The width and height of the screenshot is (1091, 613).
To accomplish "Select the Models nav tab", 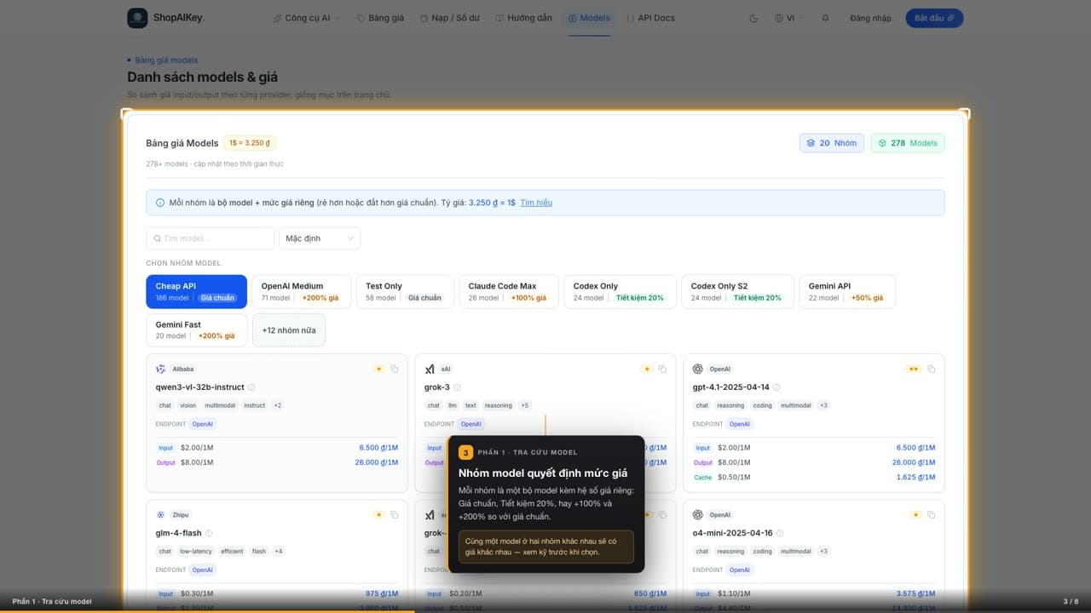I will (x=589, y=18).
